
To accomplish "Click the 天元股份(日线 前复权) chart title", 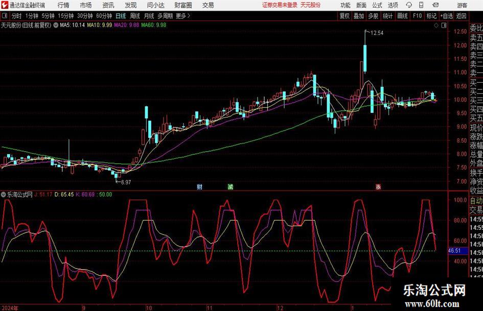I will click(26, 25).
